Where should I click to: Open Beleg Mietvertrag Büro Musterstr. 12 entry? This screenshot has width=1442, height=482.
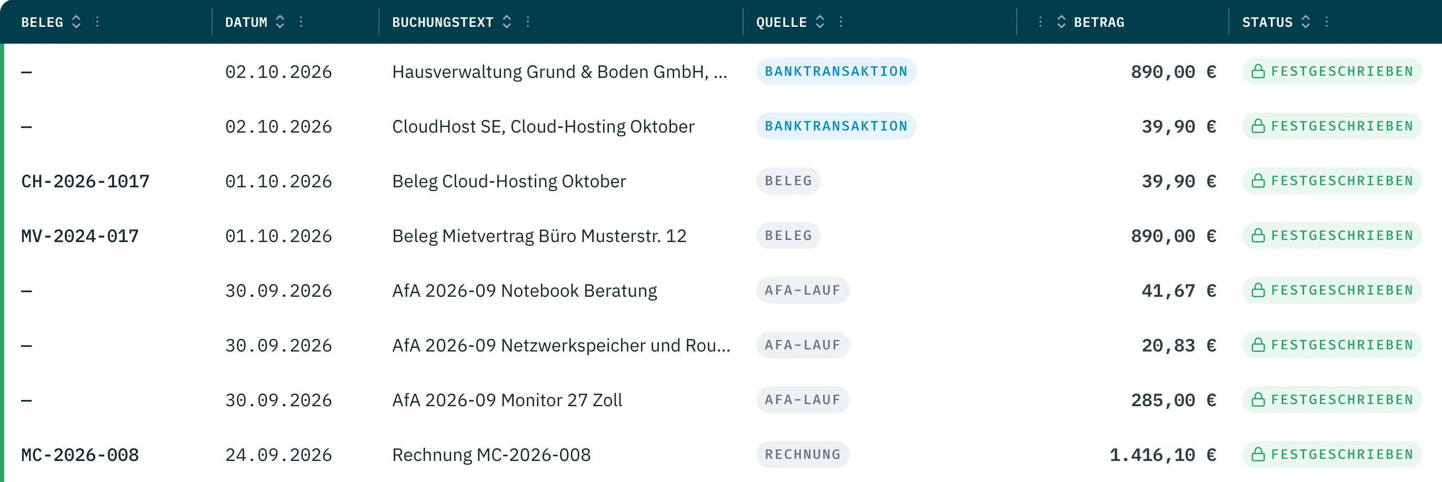[x=539, y=236]
